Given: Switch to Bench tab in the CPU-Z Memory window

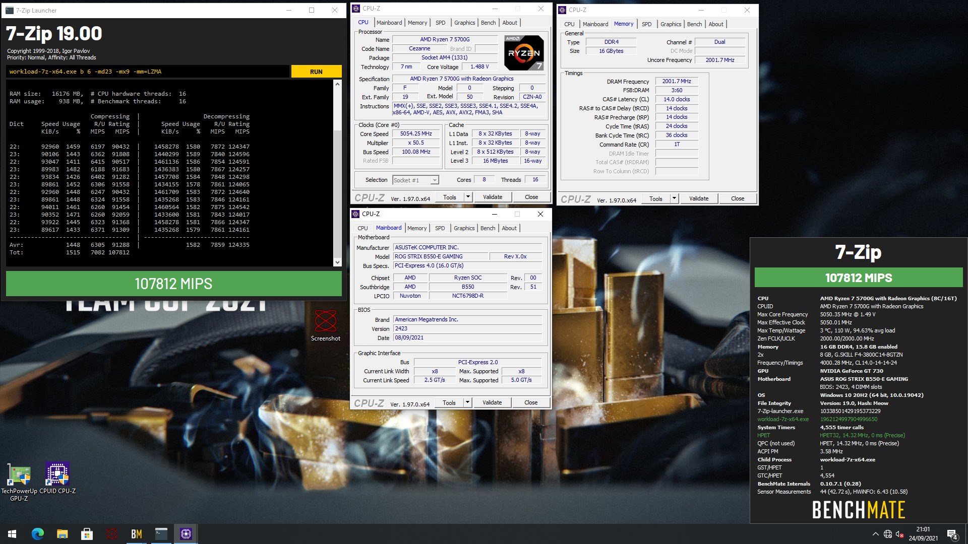Looking at the screenshot, I should point(694,24).
